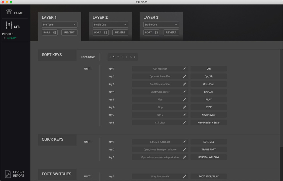Open Layer 2 Studio One dropdown

coord(110,25)
